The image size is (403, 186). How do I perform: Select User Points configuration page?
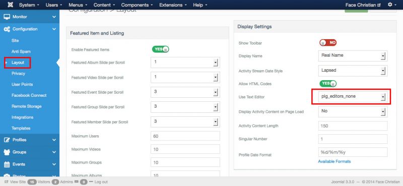click(22, 84)
